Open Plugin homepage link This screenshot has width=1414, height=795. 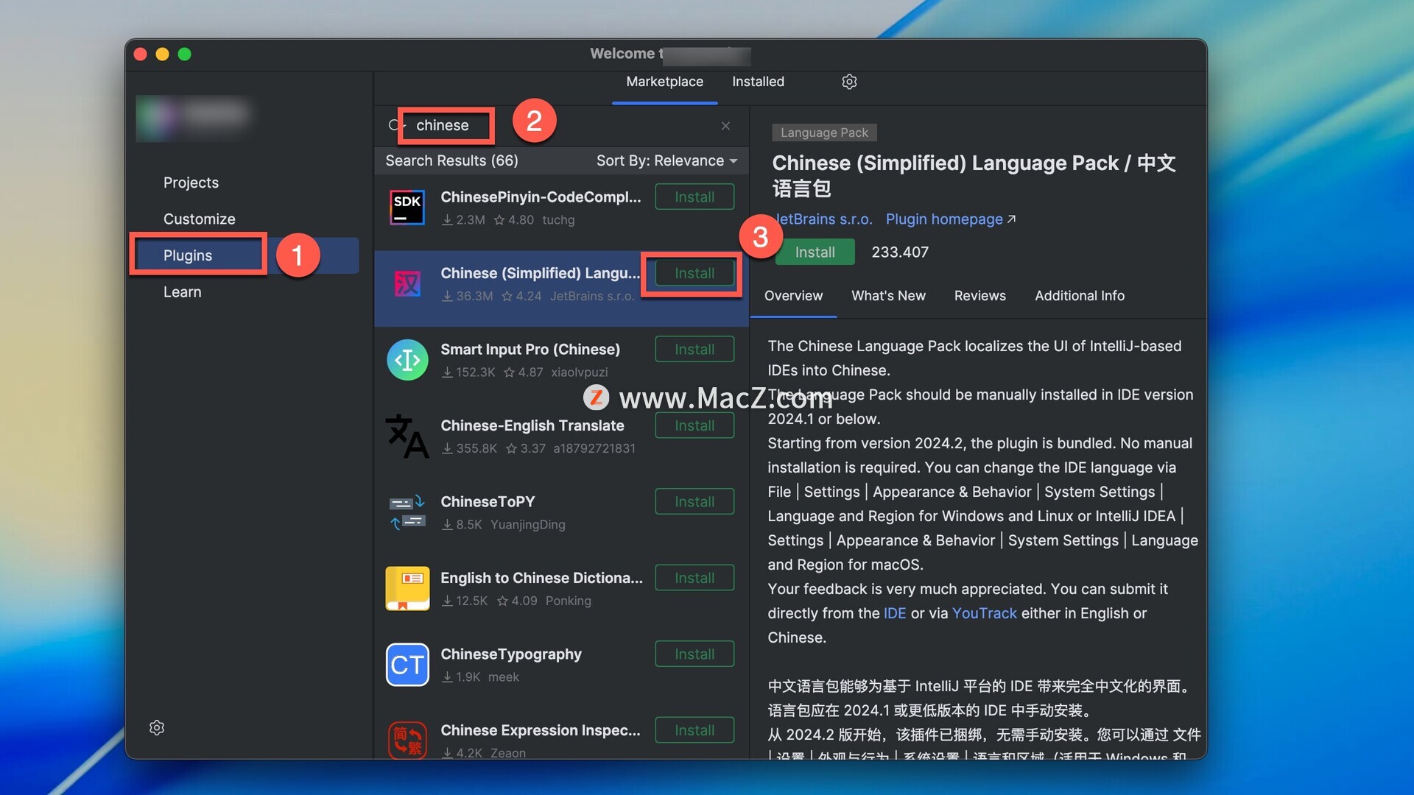tap(950, 219)
